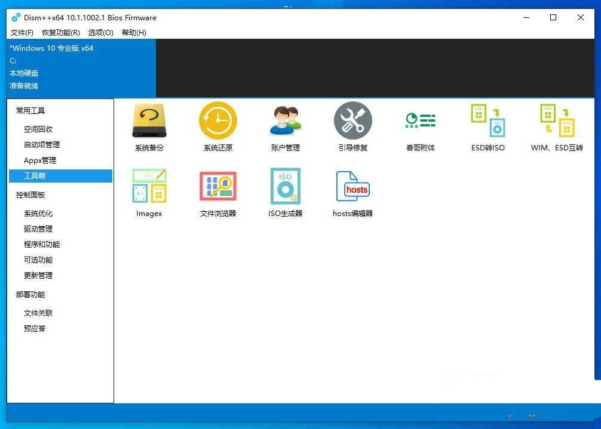
Task: Open the WIM、ESD互转 conversion tool
Action: [x=556, y=126]
